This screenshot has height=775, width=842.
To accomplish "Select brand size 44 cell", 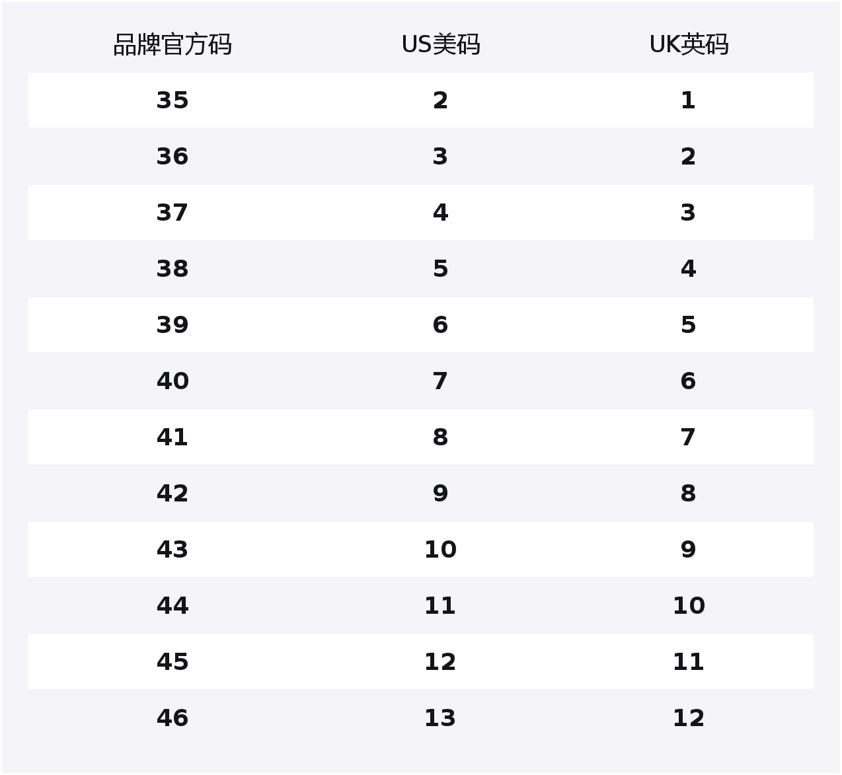I will [x=172, y=606].
